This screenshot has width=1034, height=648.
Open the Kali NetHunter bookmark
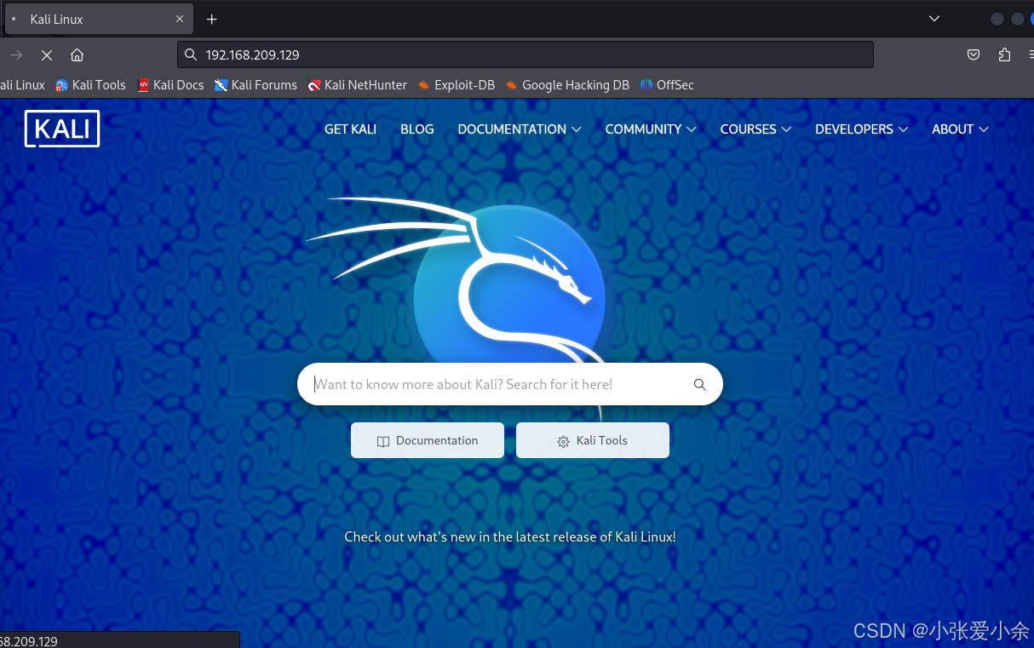point(357,85)
